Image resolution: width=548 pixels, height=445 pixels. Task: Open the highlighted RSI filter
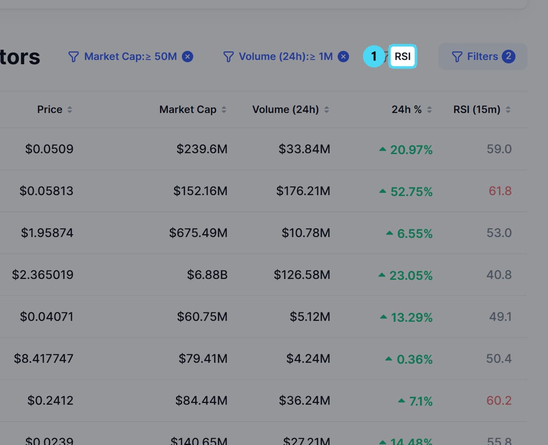[x=402, y=56]
